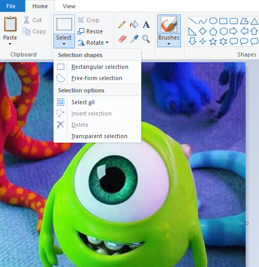Click the Copy button

(34, 31)
